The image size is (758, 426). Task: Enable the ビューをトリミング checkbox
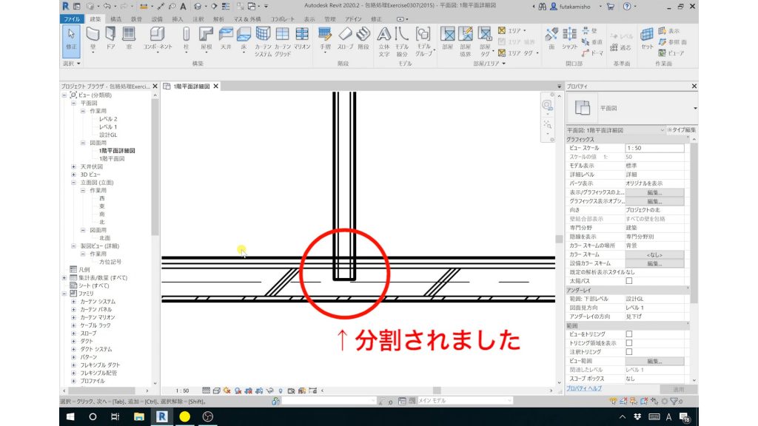click(x=630, y=334)
